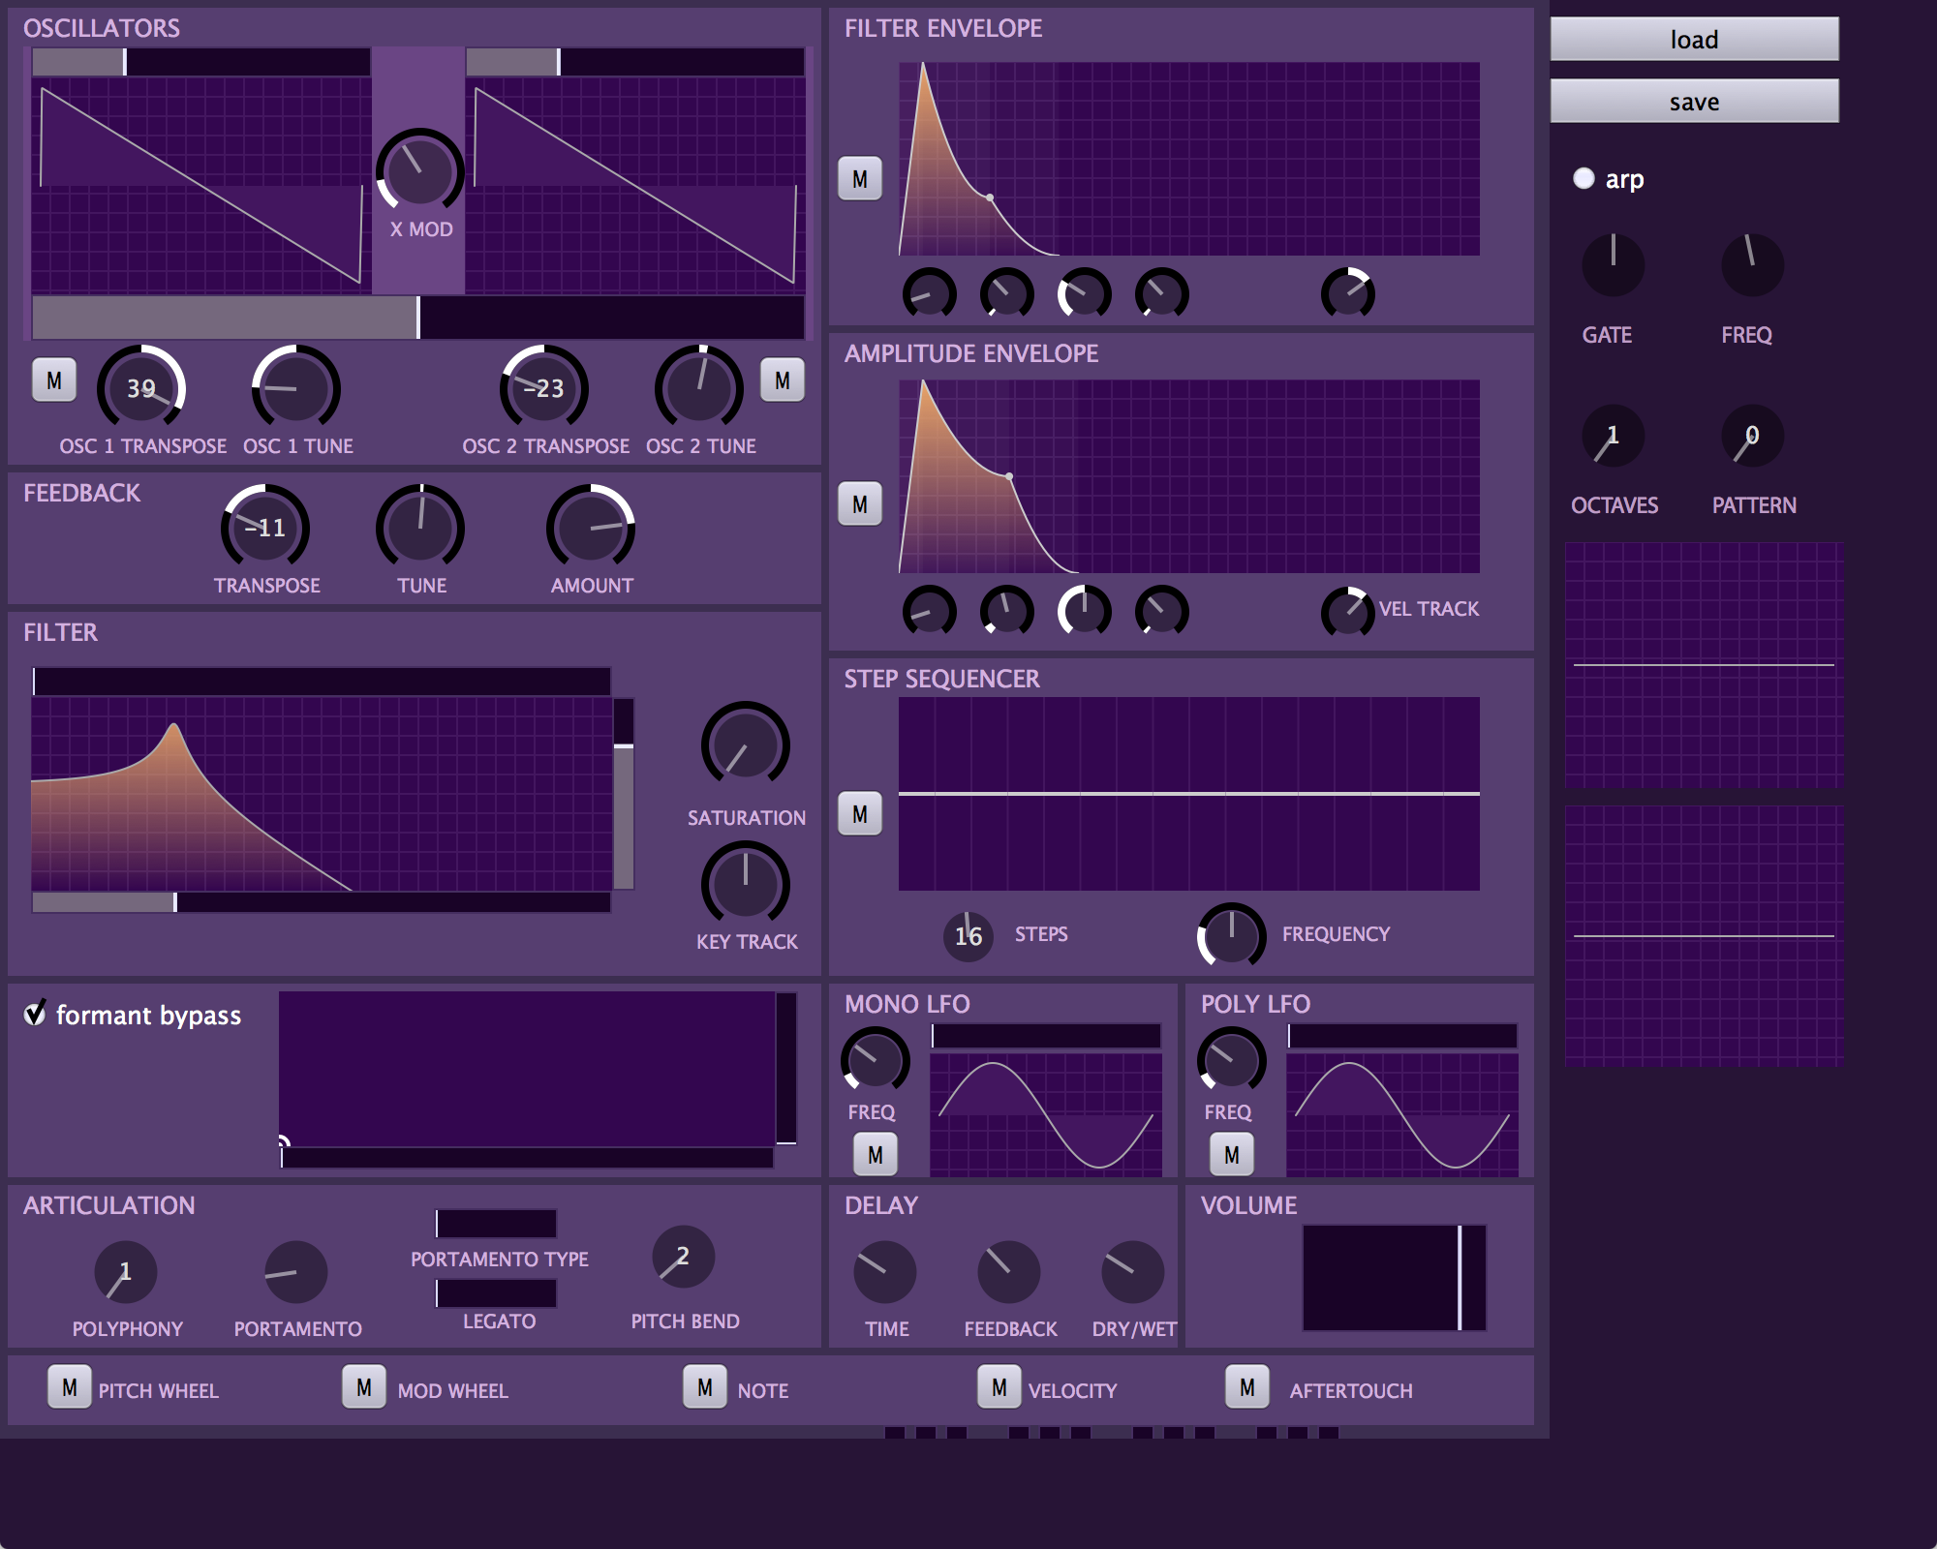
Task: Enable MIDI learn for Velocity
Action: point(998,1386)
